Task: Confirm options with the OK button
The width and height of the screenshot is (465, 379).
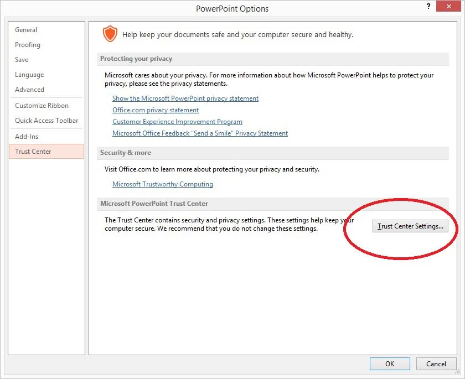Action: [390, 364]
